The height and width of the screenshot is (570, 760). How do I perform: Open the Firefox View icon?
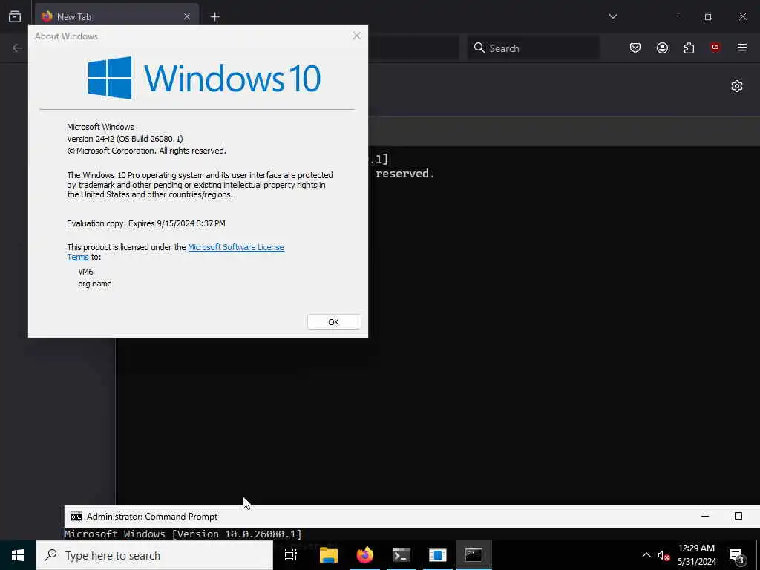pyautogui.click(x=15, y=16)
